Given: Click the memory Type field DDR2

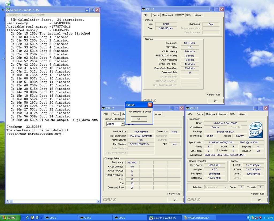Looking at the screenshot, I should click(166, 24).
